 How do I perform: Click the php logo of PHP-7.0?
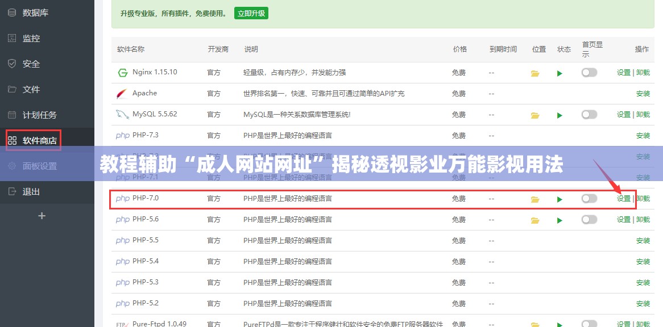pyautogui.click(x=123, y=198)
